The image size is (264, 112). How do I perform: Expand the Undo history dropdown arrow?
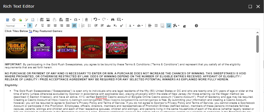tap(99, 20)
